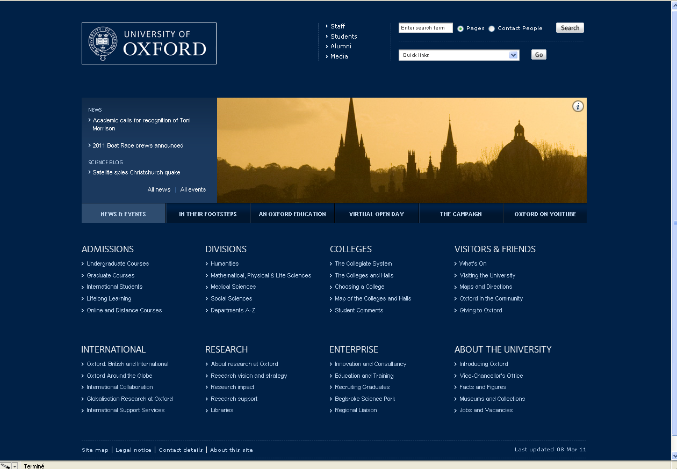Open Departments A-Z
677x469 pixels.
coord(233,310)
